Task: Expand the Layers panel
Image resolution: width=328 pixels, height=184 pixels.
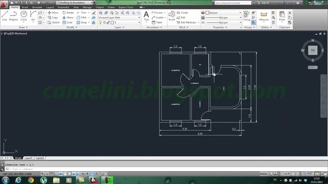Action: [119, 27]
